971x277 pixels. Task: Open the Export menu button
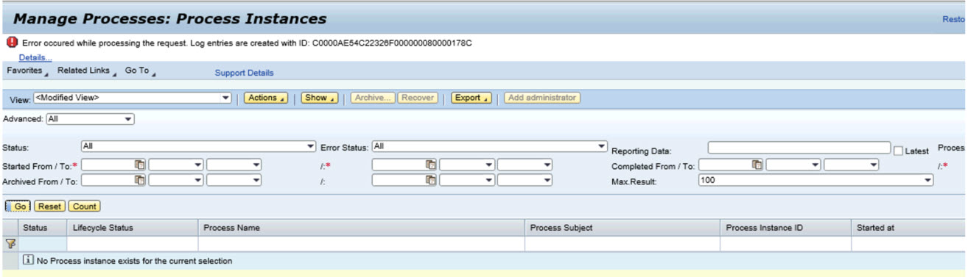[x=471, y=98]
